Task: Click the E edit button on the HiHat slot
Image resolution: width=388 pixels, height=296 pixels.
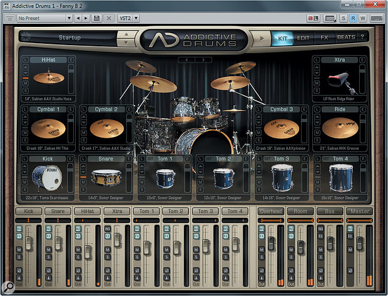Action: [x=71, y=60]
